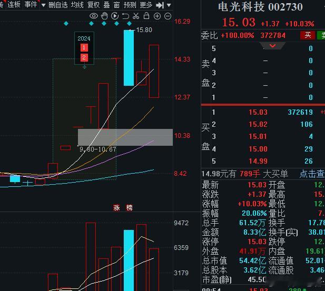Click the 总市值 54.42亿 value

pyautogui.click(x=253, y=261)
